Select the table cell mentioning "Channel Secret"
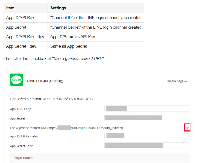 click(96, 27)
